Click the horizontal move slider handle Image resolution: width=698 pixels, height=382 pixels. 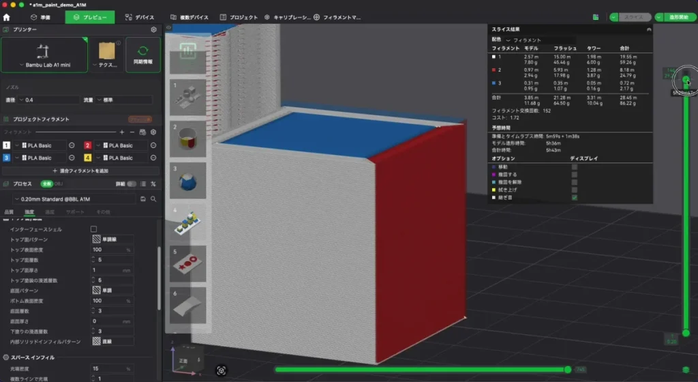568,370
